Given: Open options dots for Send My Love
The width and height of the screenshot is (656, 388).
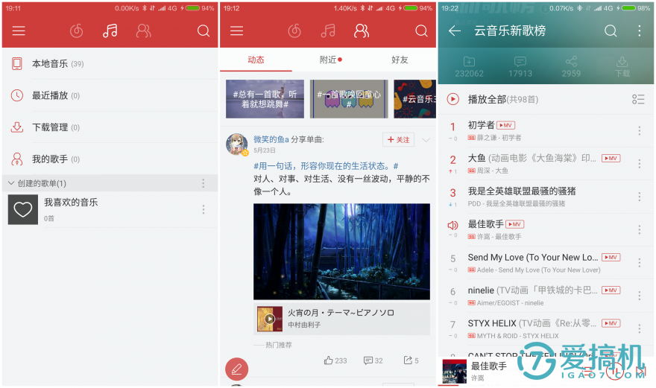Looking at the screenshot, I should 640,263.
